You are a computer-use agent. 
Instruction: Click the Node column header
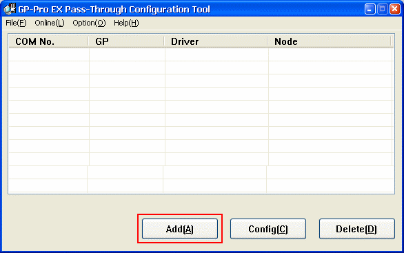[x=330, y=41]
